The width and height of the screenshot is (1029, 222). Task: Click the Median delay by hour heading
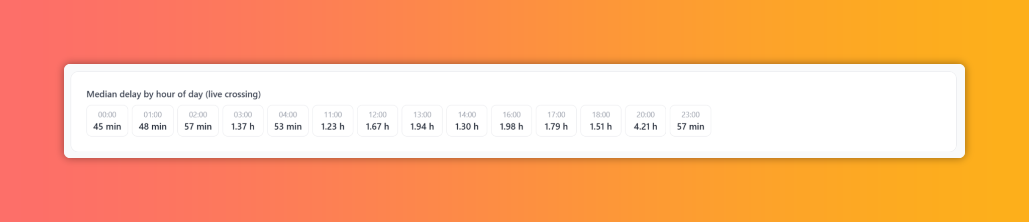[173, 94]
